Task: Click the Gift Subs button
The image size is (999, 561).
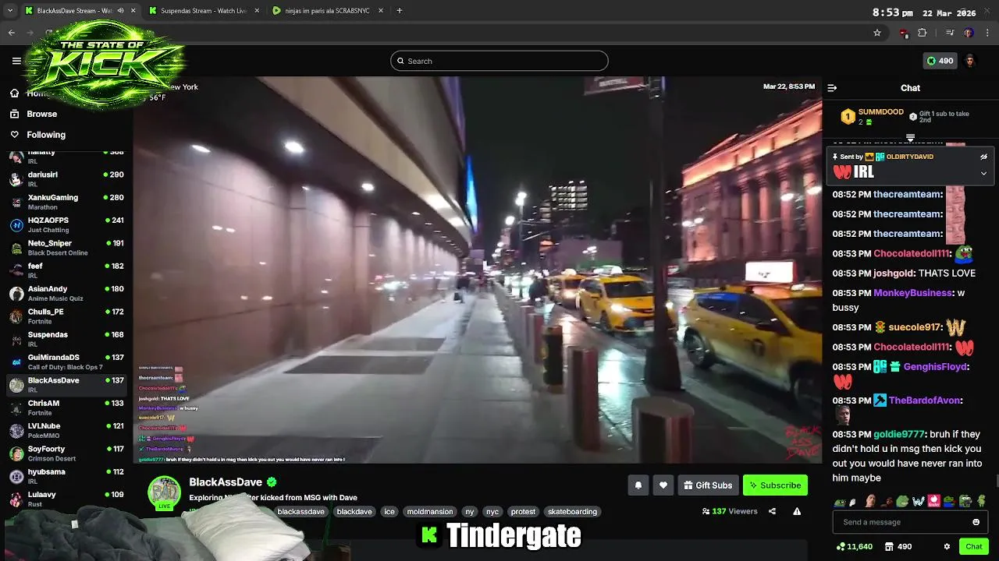Action: pyautogui.click(x=708, y=485)
